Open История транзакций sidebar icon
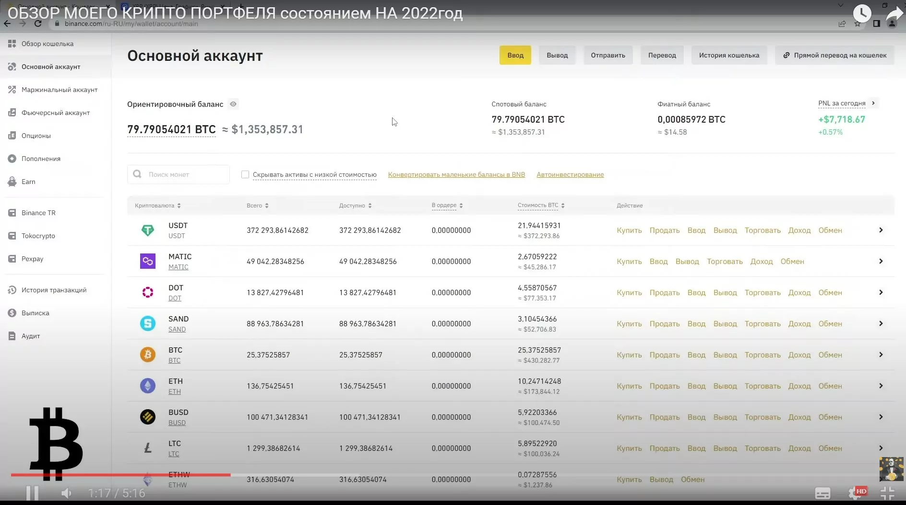 coord(12,290)
